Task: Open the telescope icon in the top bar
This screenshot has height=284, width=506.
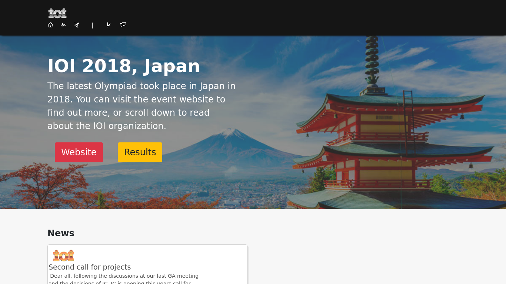Action: (77, 25)
